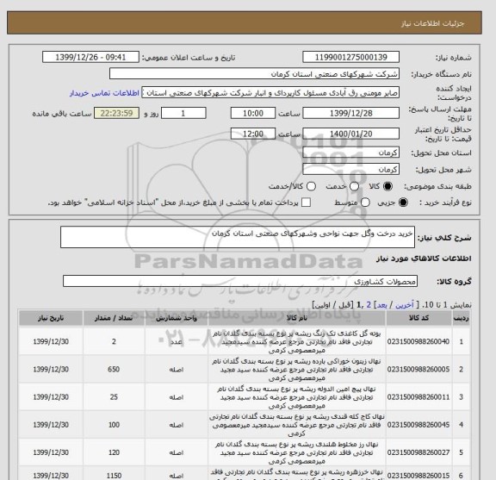Click the quantity 120 cell
Viewport: 496px width, 480px height.
(114, 452)
